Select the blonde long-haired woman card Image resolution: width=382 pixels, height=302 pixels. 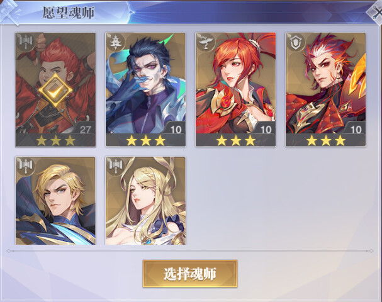145,201
